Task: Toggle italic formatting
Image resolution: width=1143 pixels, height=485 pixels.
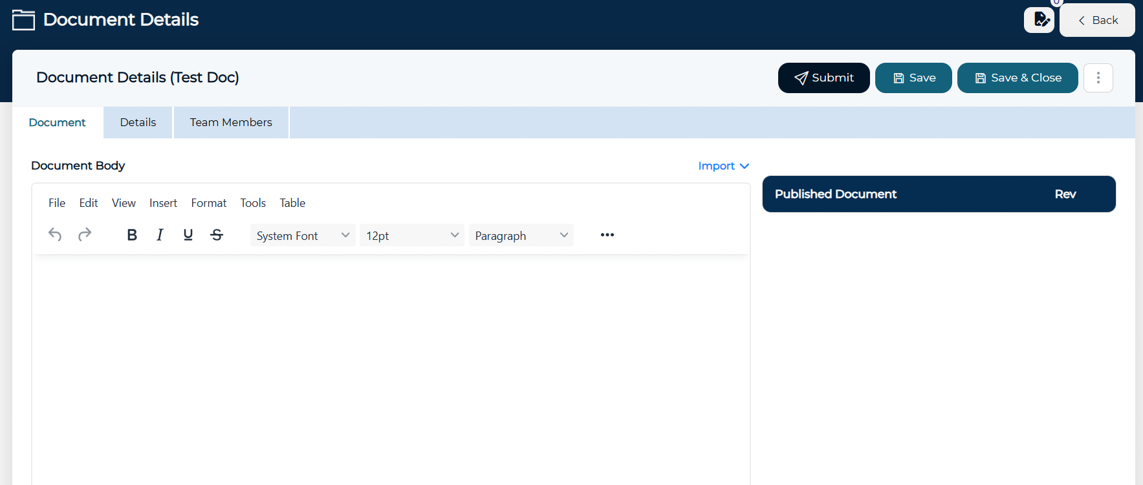Action: coord(160,235)
